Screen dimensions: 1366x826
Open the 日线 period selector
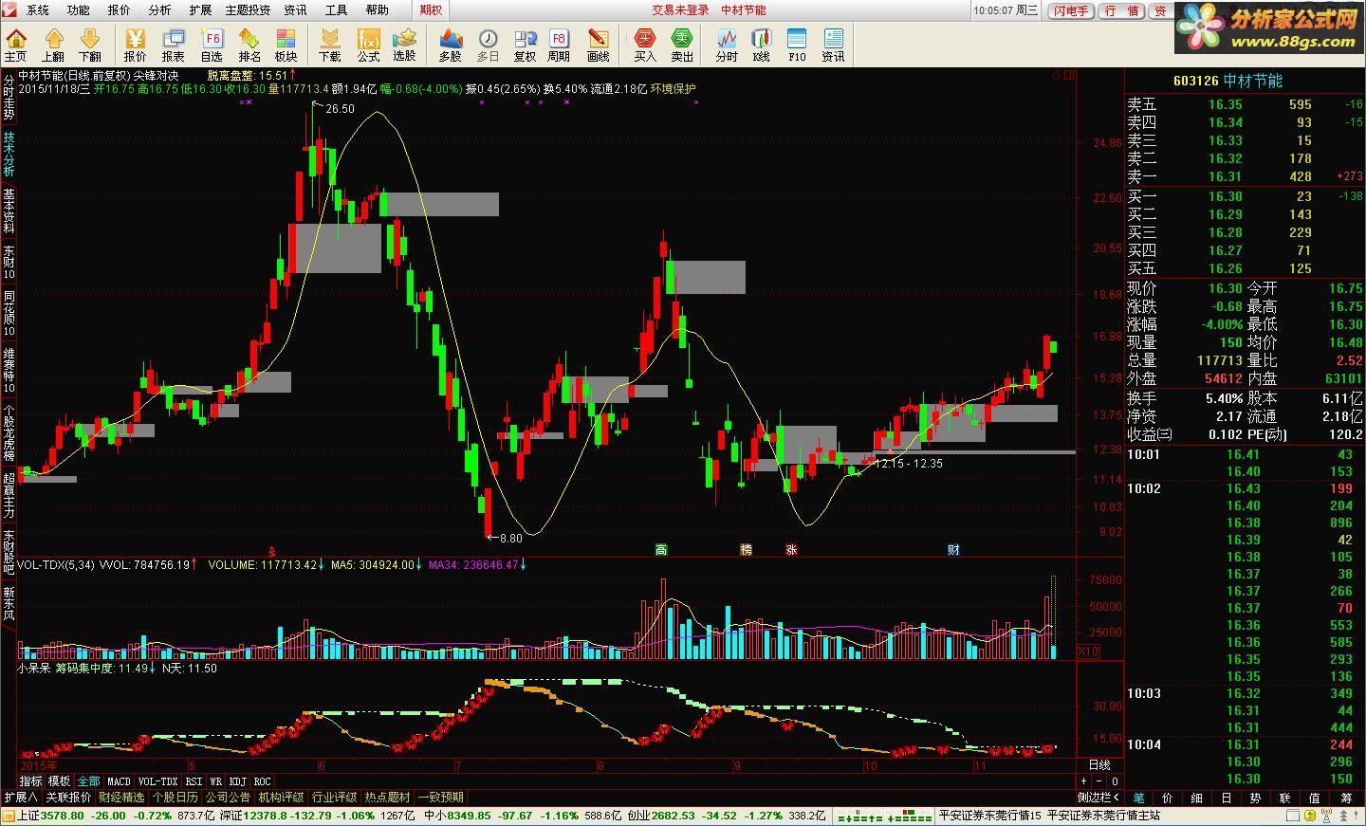point(1098,765)
